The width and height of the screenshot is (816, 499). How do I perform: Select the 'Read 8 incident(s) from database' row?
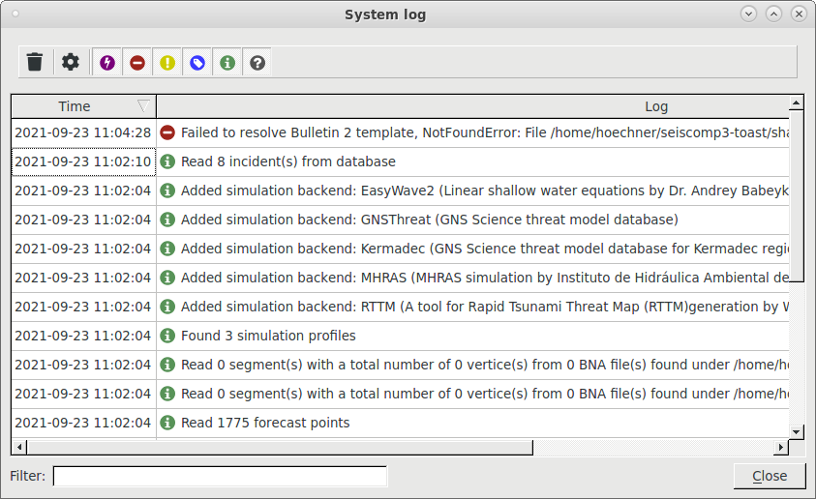tap(400, 161)
